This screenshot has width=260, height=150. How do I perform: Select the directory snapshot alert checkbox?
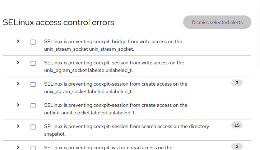(33, 127)
